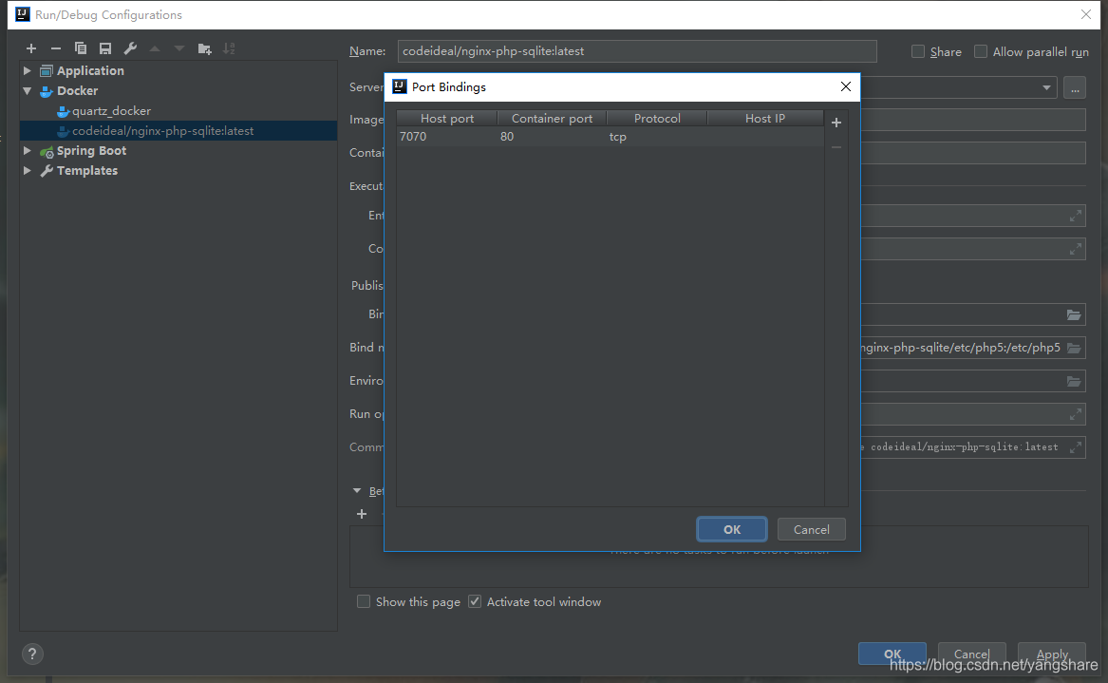Expand the Entrypoint field editor icon
This screenshot has width=1108, height=683.
1076,216
